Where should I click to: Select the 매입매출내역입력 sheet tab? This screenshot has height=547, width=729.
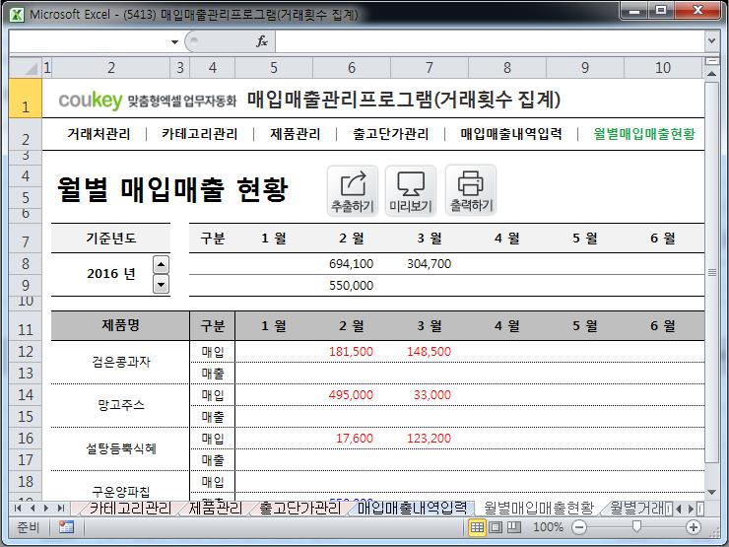coord(412,508)
